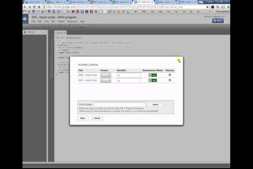The width and height of the screenshot is (253, 169).
Task: Edit the identifier field for 025A library
Action: pyautogui.click(x=129, y=80)
